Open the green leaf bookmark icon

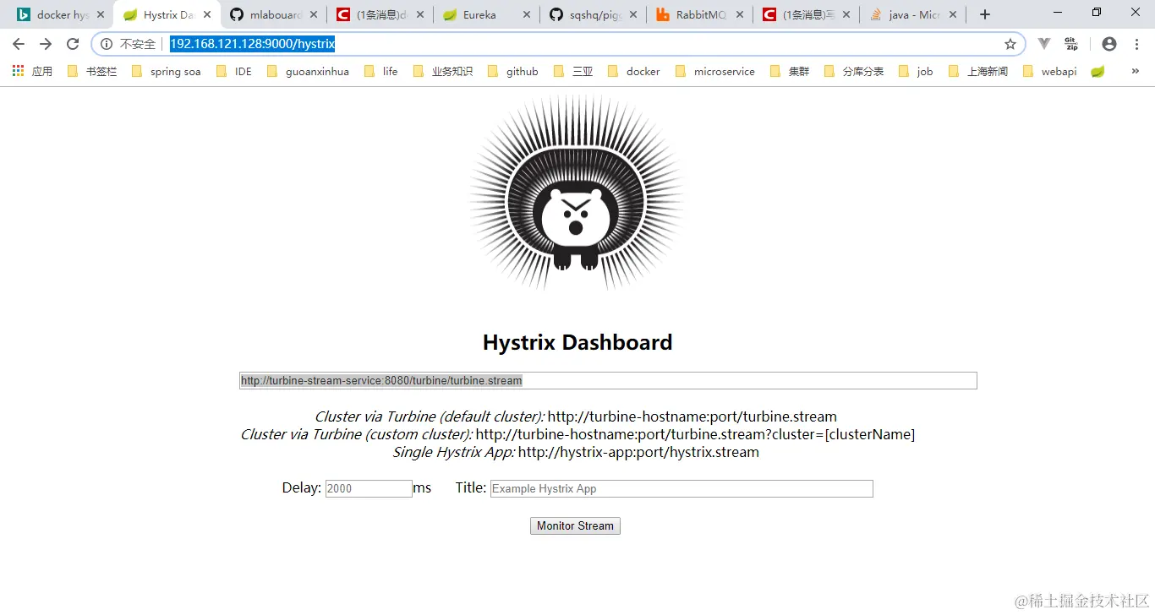pos(1098,71)
